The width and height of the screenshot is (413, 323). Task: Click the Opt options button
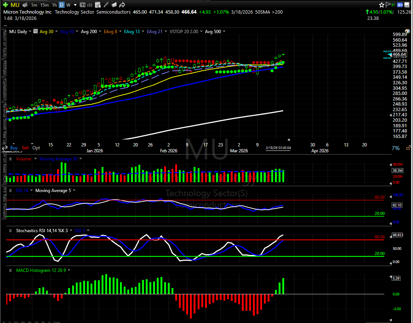pos(36,148)
